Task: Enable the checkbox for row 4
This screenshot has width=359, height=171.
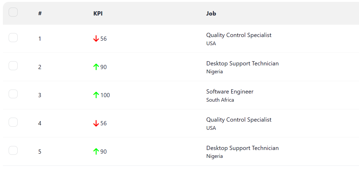Action: [x=13, y=122]
